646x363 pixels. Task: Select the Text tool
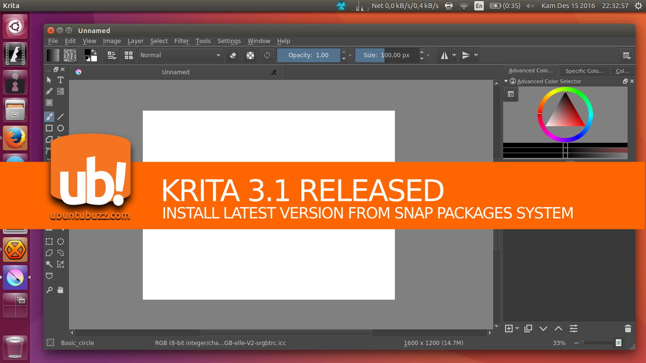(61, 80)
